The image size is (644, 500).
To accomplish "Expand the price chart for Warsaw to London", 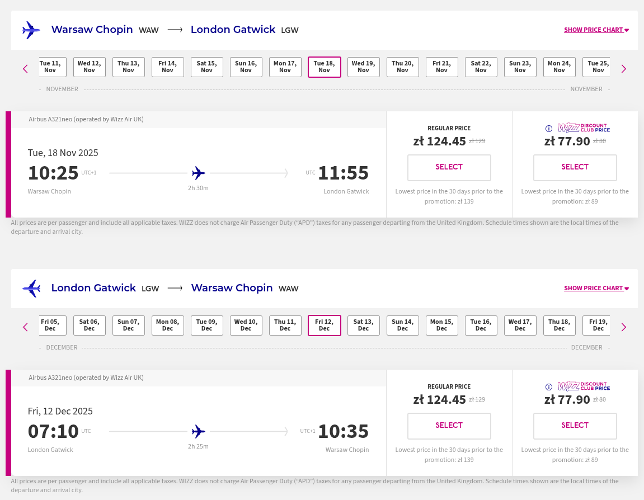I will [x=596, y=30].
